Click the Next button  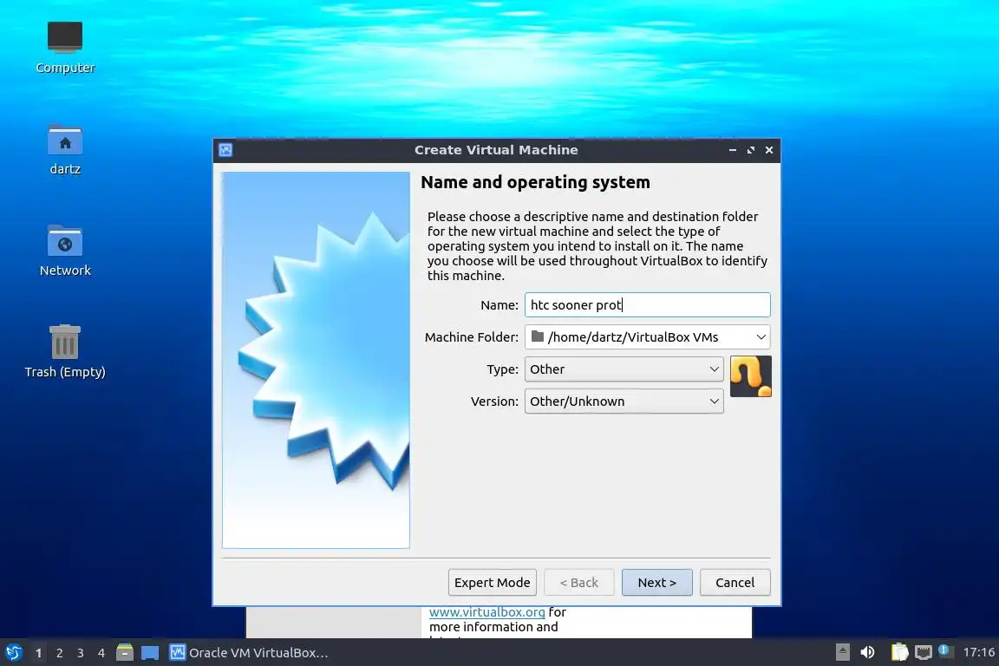[656, 583]
